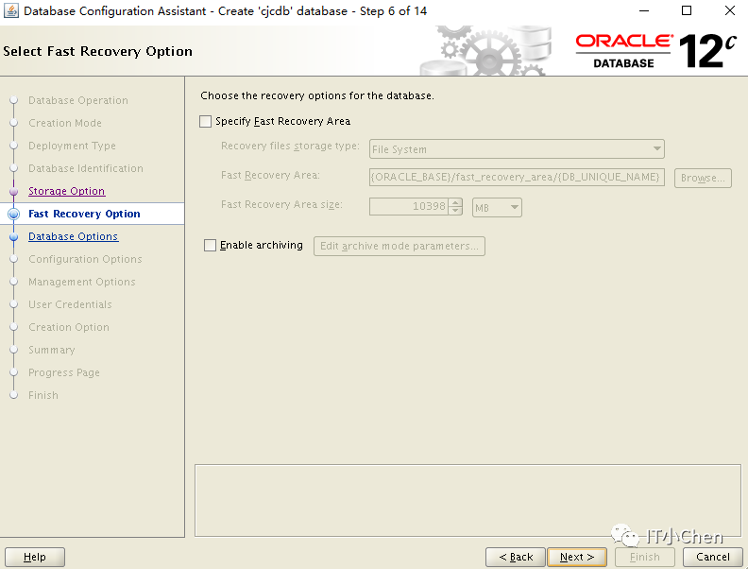The image size is (748, 569).
Task: Click the Fast Recovery Area path field
Action: tap(517, 177)
